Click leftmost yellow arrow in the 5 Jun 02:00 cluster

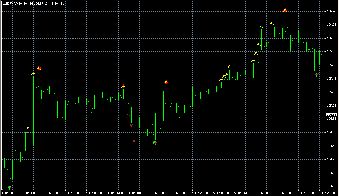(221, 79)
